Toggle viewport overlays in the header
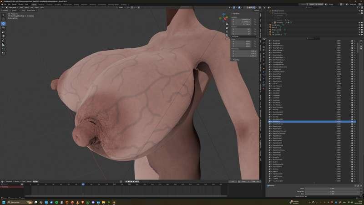Screen dimensions: 364x205 [x=239, y=7]
